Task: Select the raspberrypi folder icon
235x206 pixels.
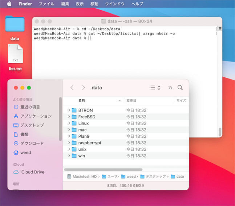Action: pos(74,143)
